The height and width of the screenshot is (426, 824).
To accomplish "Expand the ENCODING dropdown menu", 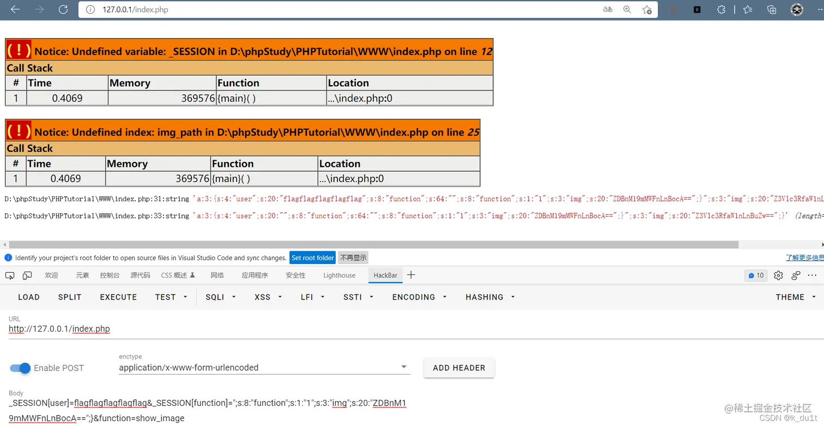I will point(419,297).
